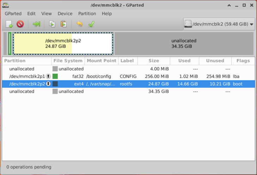Open the GParted menu
Screen dimensions: 257x175
pyautogui.click(x=13, y=13)
